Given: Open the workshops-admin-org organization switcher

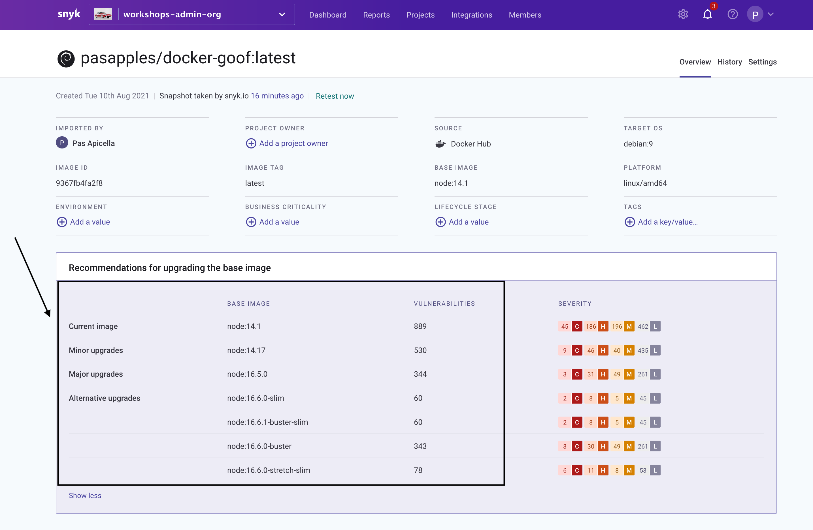Looking at the screenshot, I should tap(191, 14).
